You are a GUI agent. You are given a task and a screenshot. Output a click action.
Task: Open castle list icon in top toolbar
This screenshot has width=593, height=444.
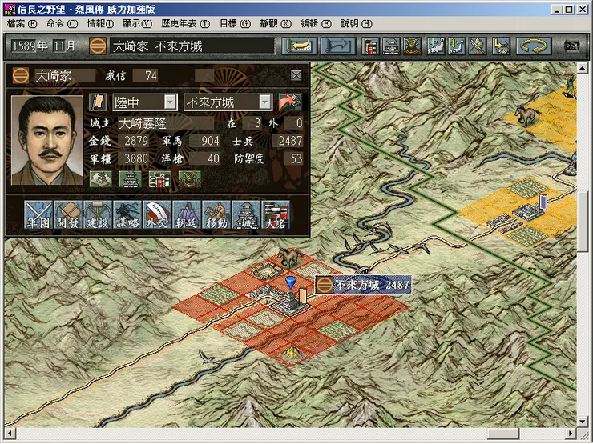[391, 46]
